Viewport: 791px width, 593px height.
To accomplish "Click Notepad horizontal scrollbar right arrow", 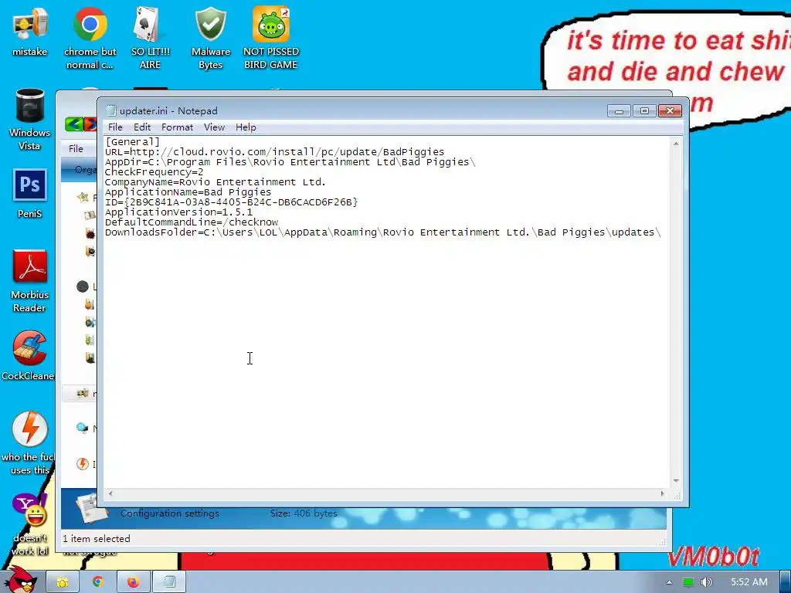I will click(662, 493).
